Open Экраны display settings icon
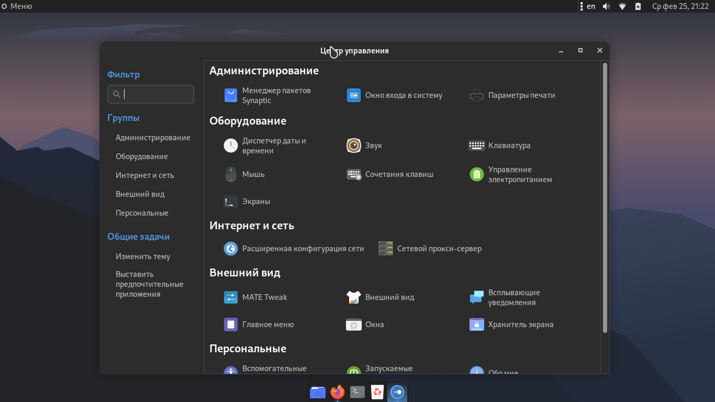The image size is (715, 402). click(231, 202)
